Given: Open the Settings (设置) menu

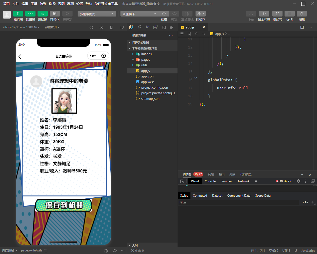Looking at the screenshot, I should click(x=80, y=4).
